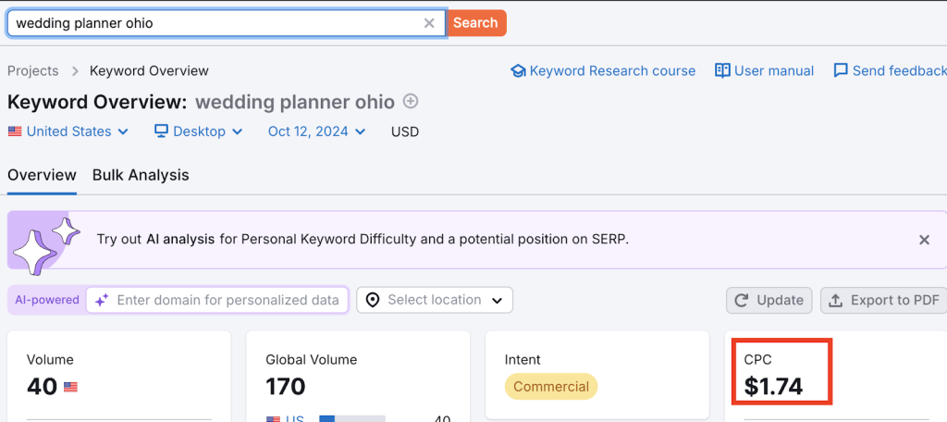
Task: Click the Send feedback speech bubble icon
Action: click(x=841, y=71)
